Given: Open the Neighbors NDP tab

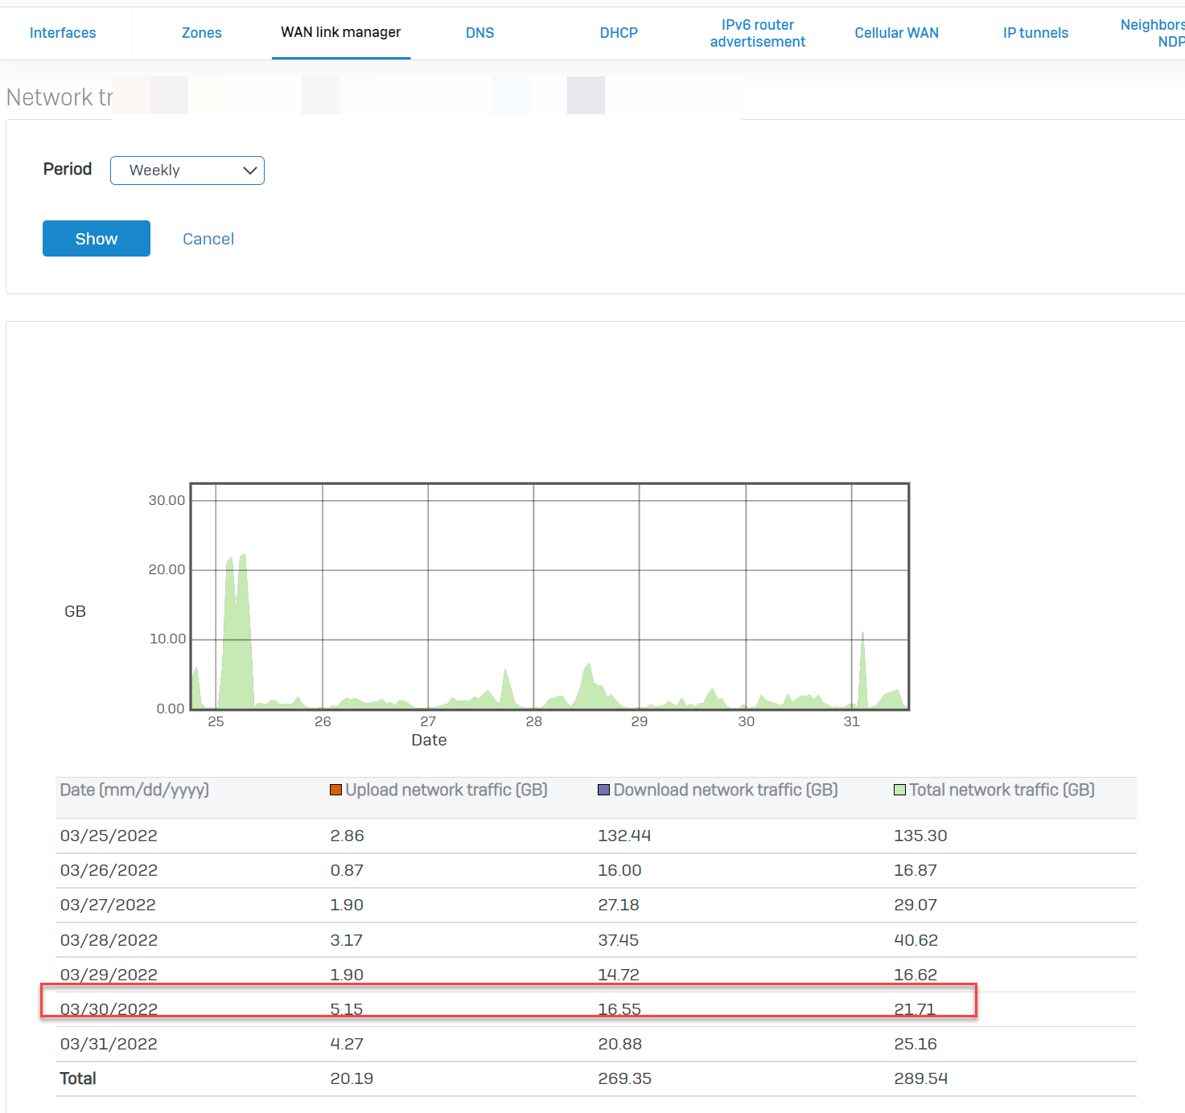Looking at the screenshot, I should [x=1153, y=33].
